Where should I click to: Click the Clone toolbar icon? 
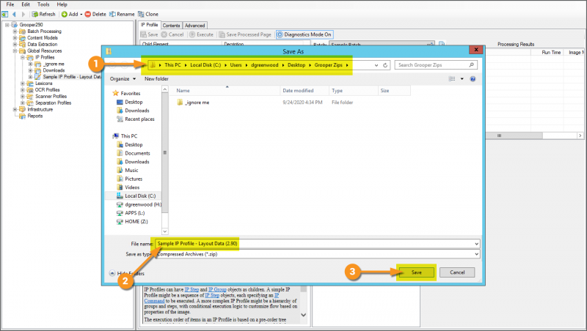(141, 14)
